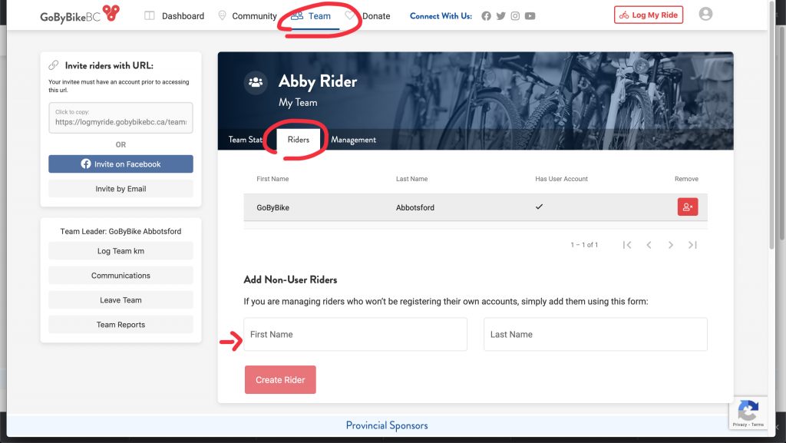Click the Log My Ride button
Screen dimensions: 786x443
648,15
